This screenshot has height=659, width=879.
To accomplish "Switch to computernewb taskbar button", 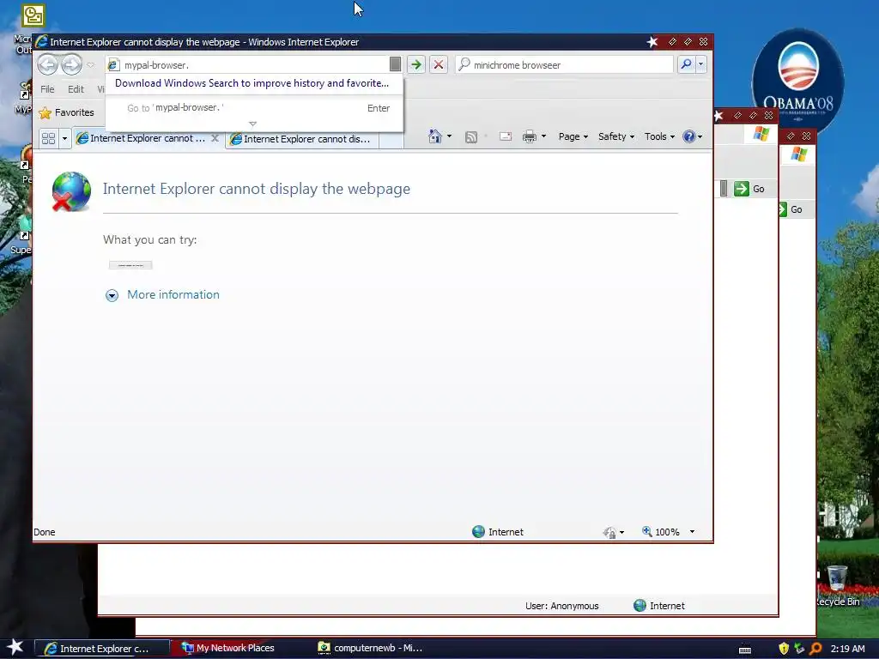I will [x=370, y=649].
